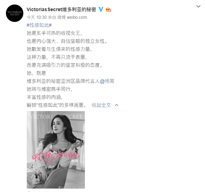Click the partially visible link below photo
The height and width of the screenshot is (192, 205).
click(x=46, y=191)
